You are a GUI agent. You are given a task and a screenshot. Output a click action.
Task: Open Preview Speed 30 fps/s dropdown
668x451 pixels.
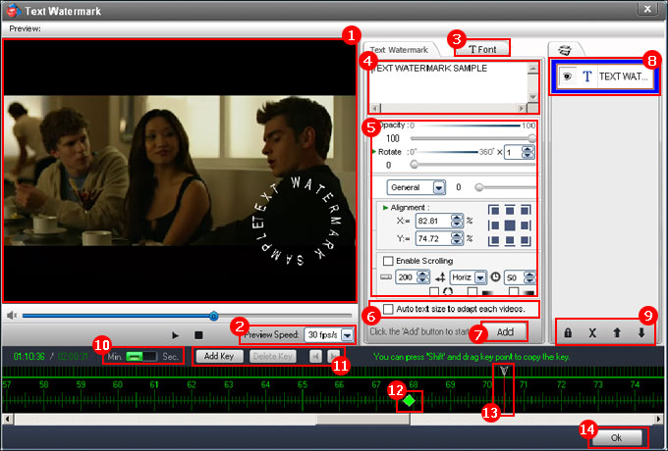click(x=348, y=335)
